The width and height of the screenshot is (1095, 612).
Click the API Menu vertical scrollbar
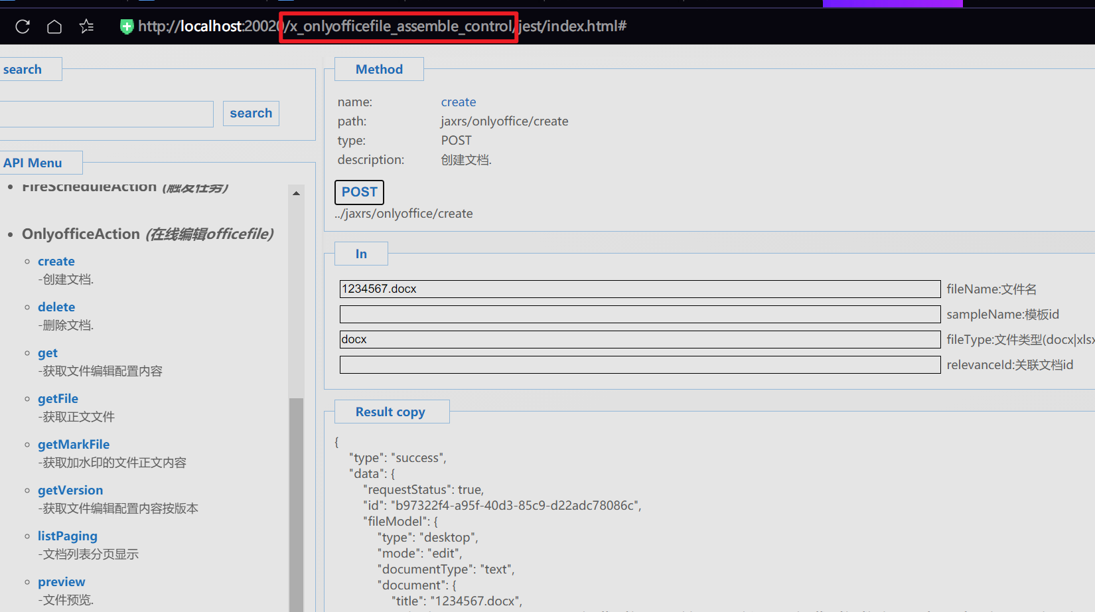[x=296, y=498]
